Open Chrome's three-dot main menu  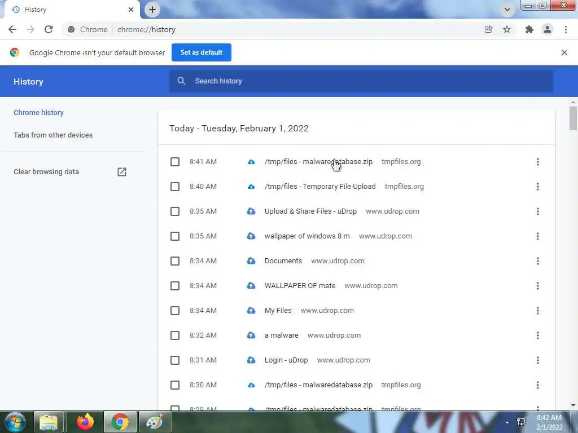(566, 29)
